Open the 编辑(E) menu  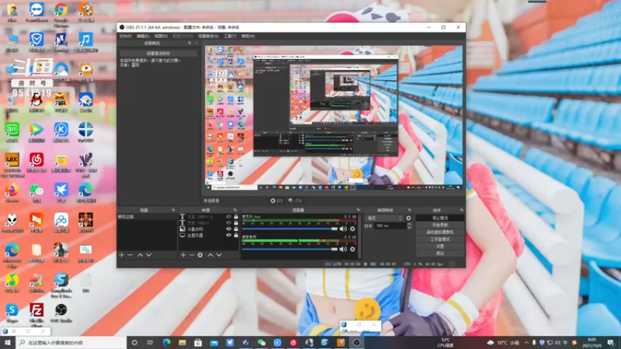pyautogui.click(x=143, y=36)
